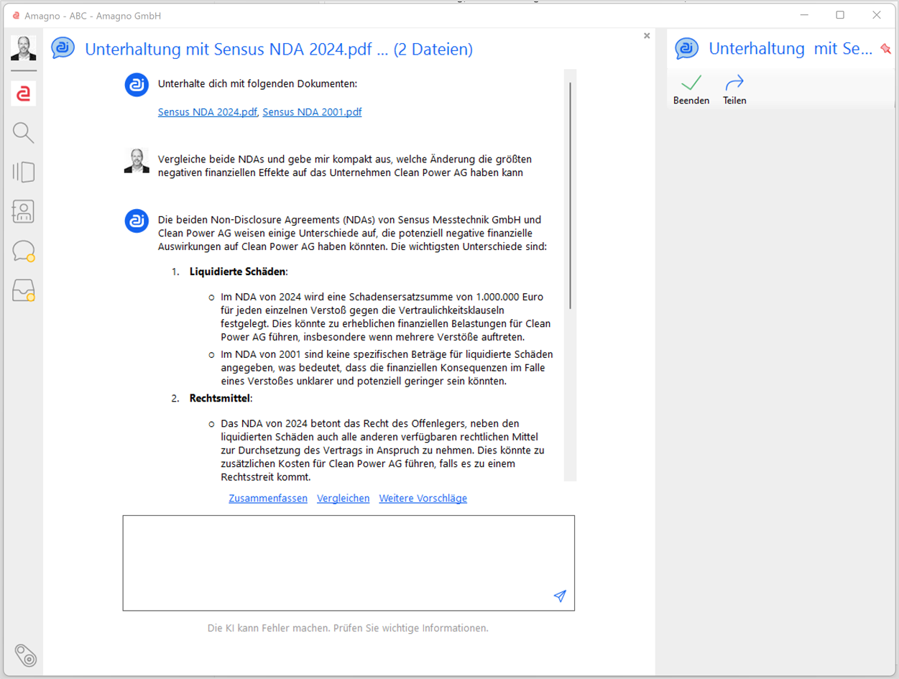Expand Weitere Vorschläge suggestions

[423, 498]
